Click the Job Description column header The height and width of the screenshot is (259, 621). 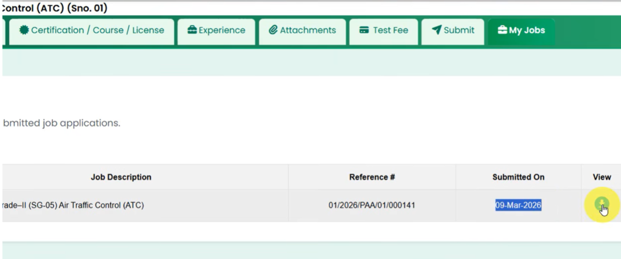121,177
